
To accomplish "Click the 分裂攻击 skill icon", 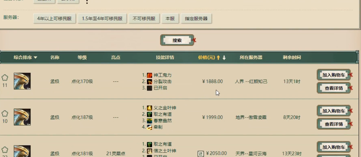I will coord(149,82).
